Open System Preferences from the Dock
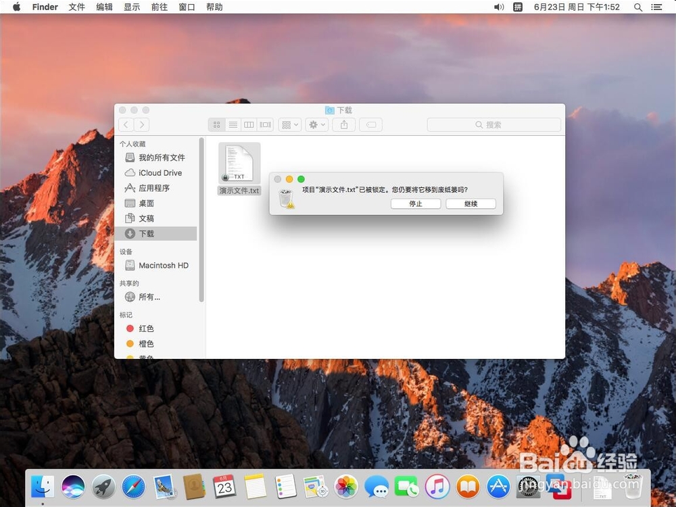676x507 pixels. click(528, 486)
